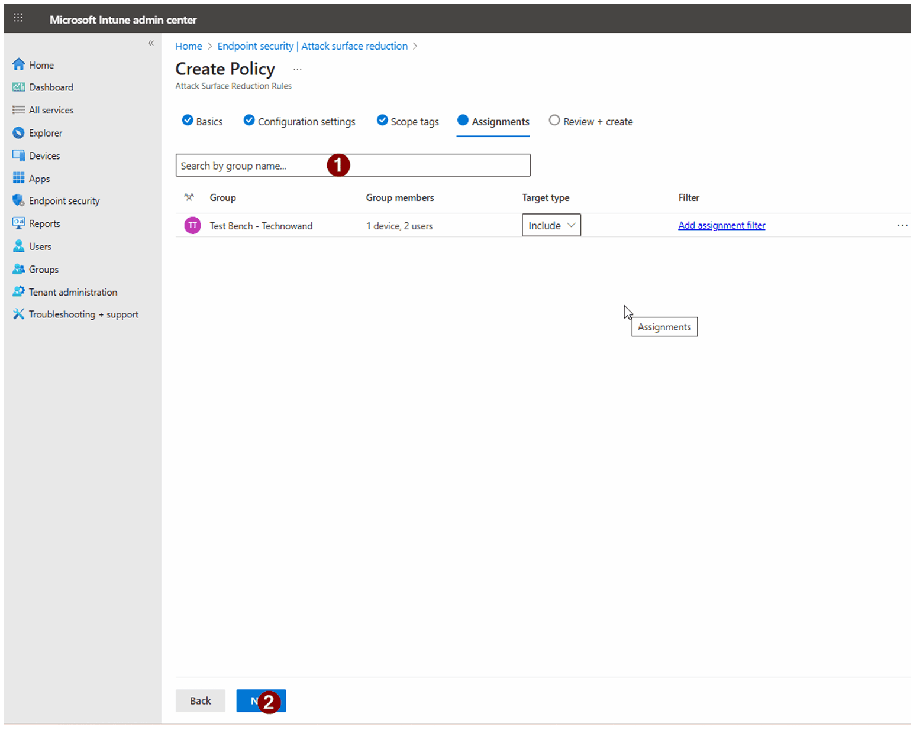Click the Groups people icon
Screen dimensions: 923x733
click(x=19, y=269)
